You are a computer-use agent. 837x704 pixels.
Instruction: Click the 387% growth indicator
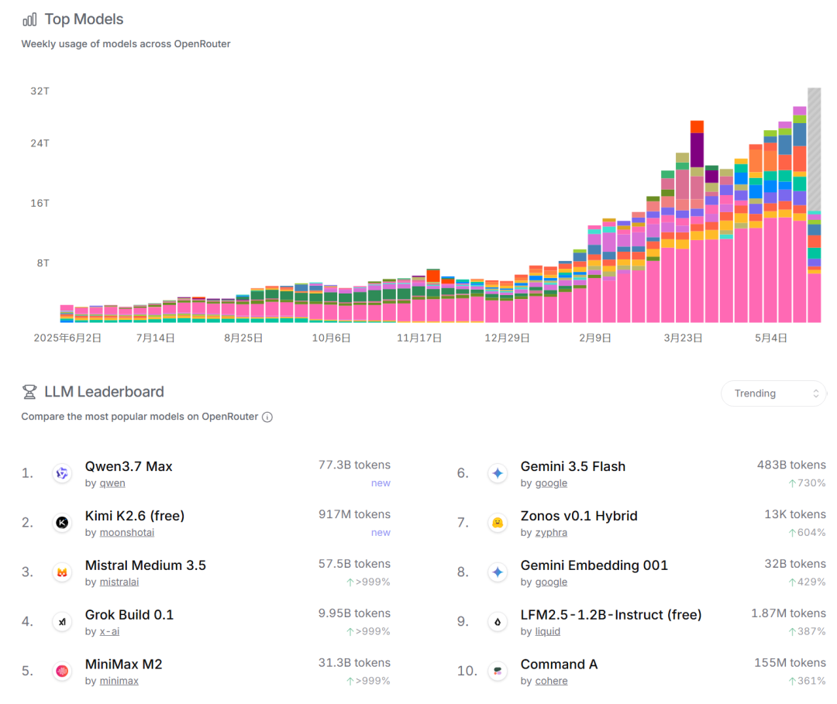tap(807, 632)
